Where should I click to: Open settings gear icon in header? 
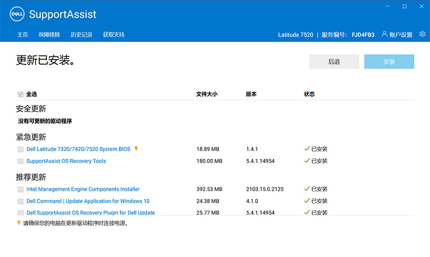tap(422, 34)
